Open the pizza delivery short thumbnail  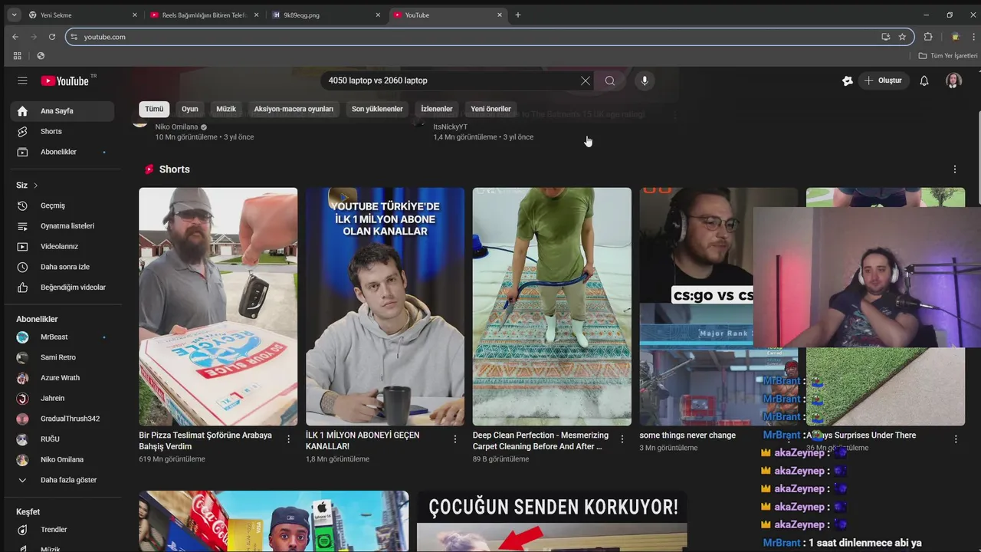coord(218,307)
